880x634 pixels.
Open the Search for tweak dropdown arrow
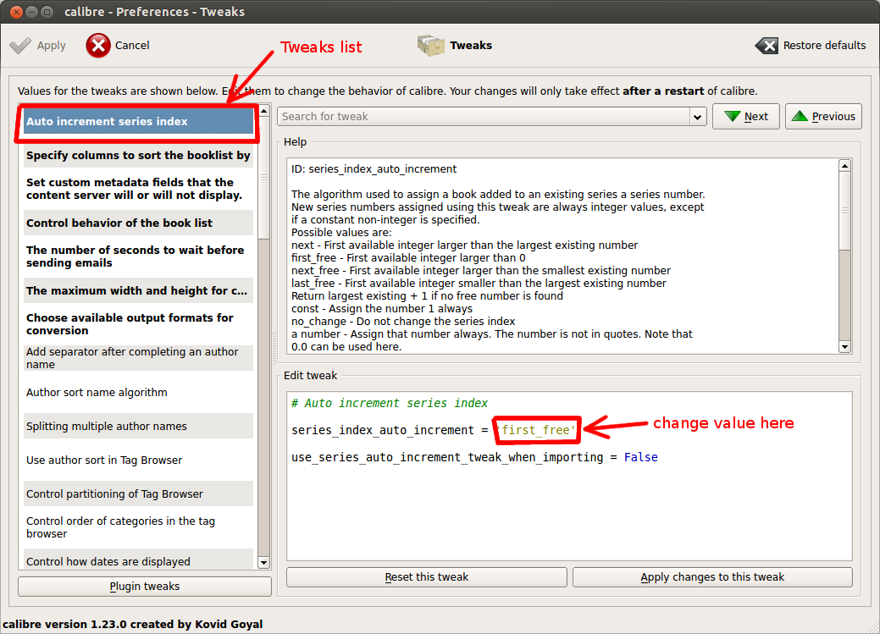697,117
